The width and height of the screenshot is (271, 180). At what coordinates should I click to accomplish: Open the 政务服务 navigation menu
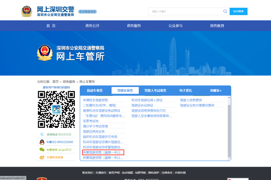click(x=134, y=26)
